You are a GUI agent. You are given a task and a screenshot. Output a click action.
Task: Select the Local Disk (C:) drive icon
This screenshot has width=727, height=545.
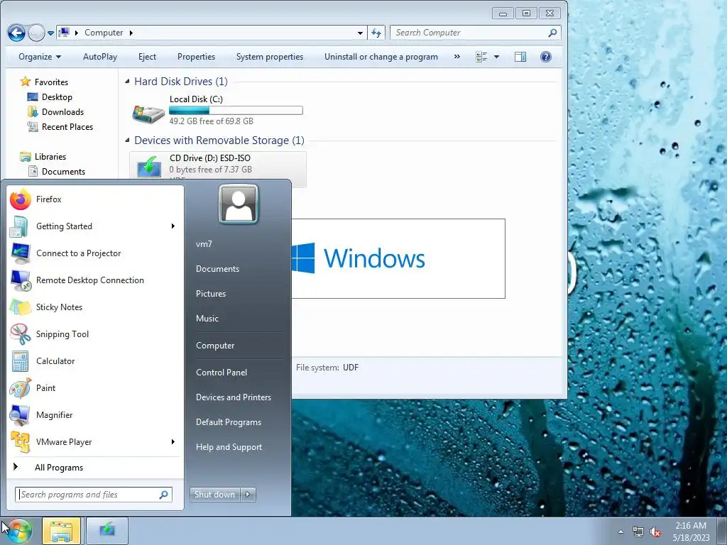click(x=148, y=113)
